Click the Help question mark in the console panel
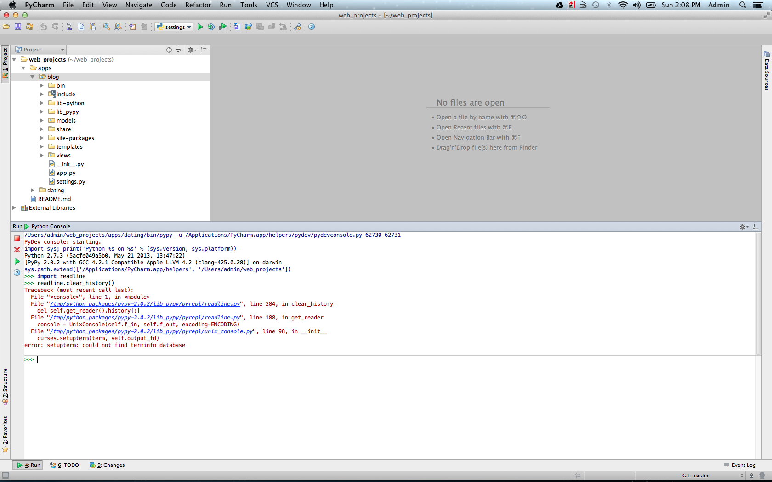 [x=17, y=273]
